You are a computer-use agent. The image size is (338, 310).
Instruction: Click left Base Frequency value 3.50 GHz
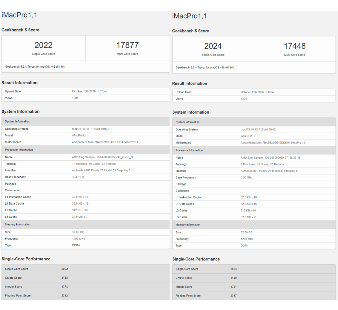click(x=78, y=177)
